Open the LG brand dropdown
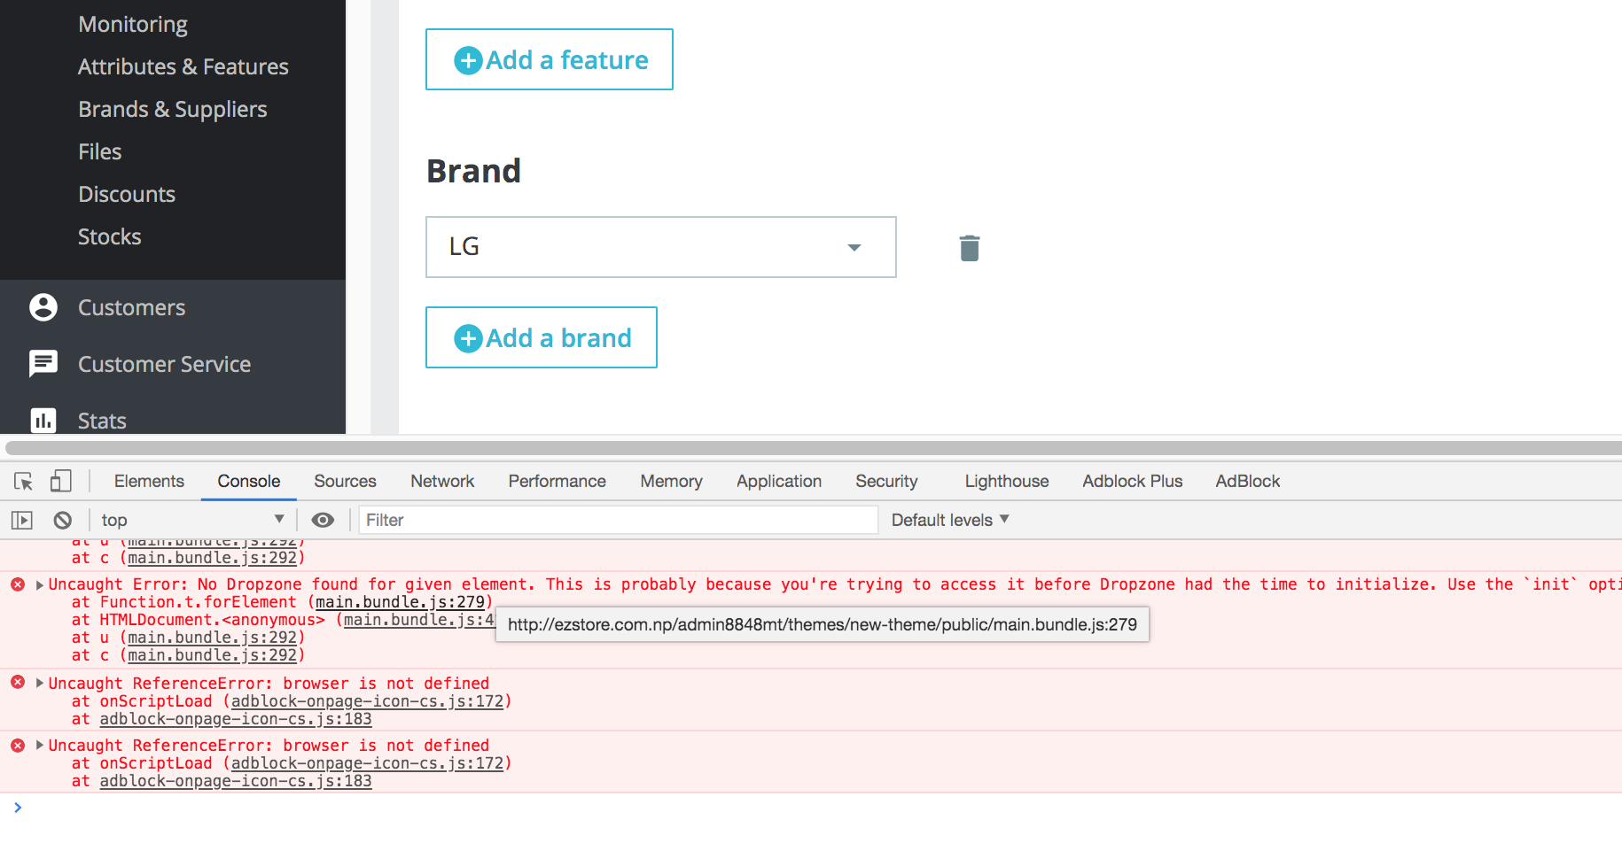This screenshot has height=843, width=1622. click(x=660, y=247)
